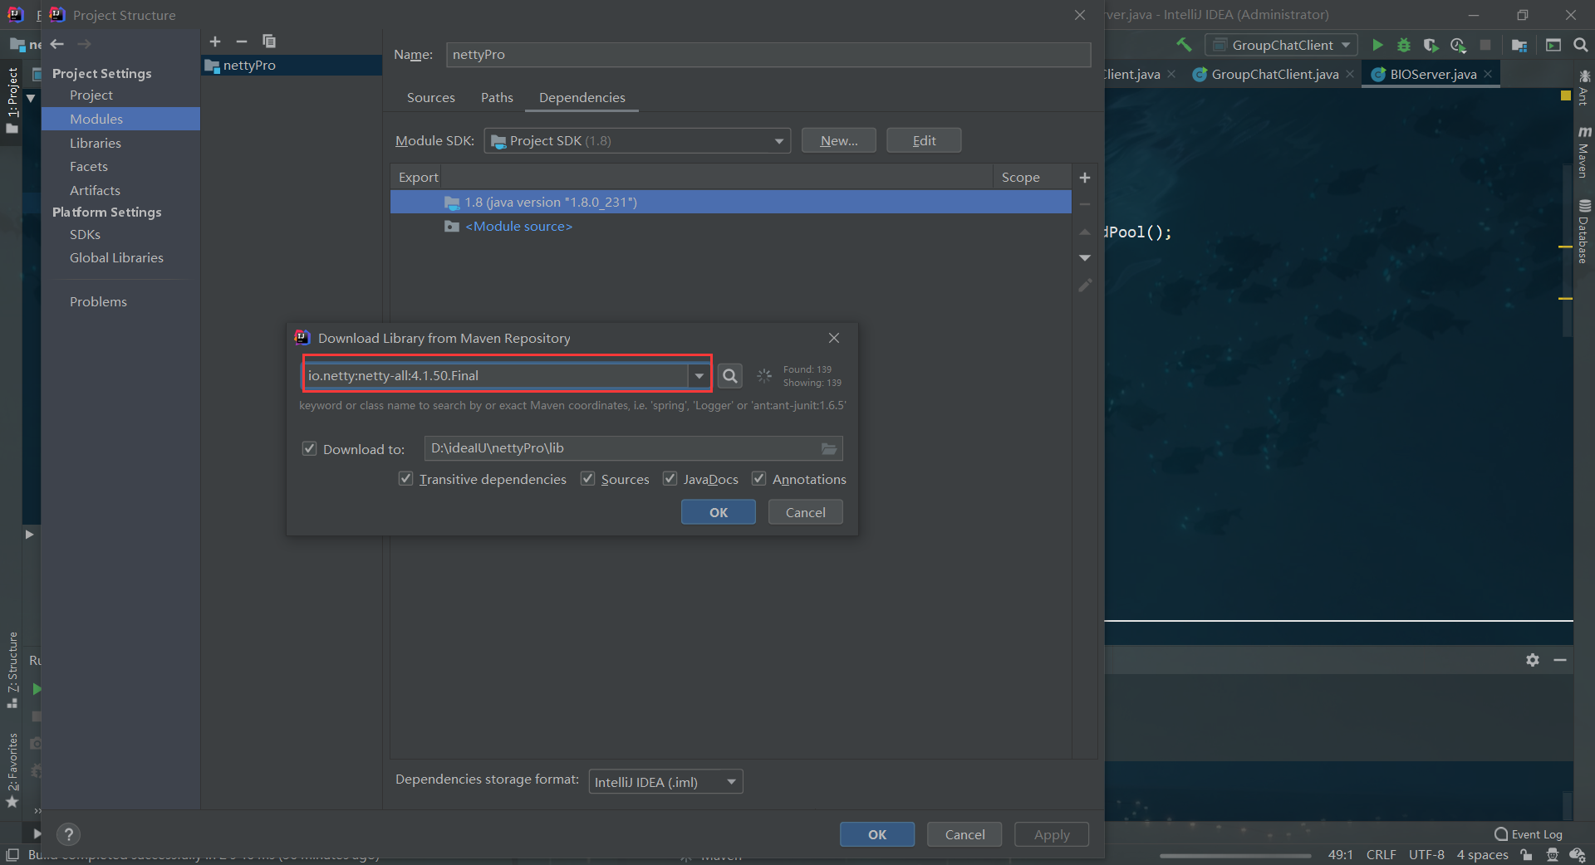Image resolution: width=1595 pixels, height=865 pixels.
Task: Click the read-only lock icon in status bar
Action: pyautogui.click(x=1526, y=855)
